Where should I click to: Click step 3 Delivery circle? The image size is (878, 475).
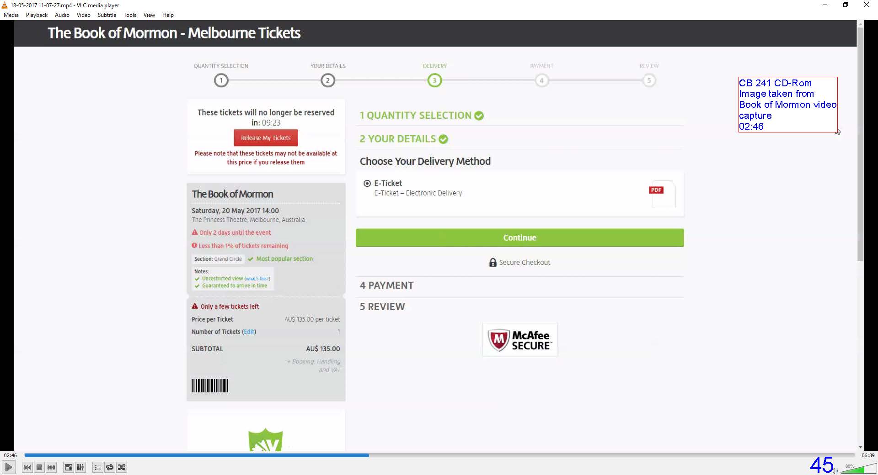pyautogui.click(x=434, y=81)
